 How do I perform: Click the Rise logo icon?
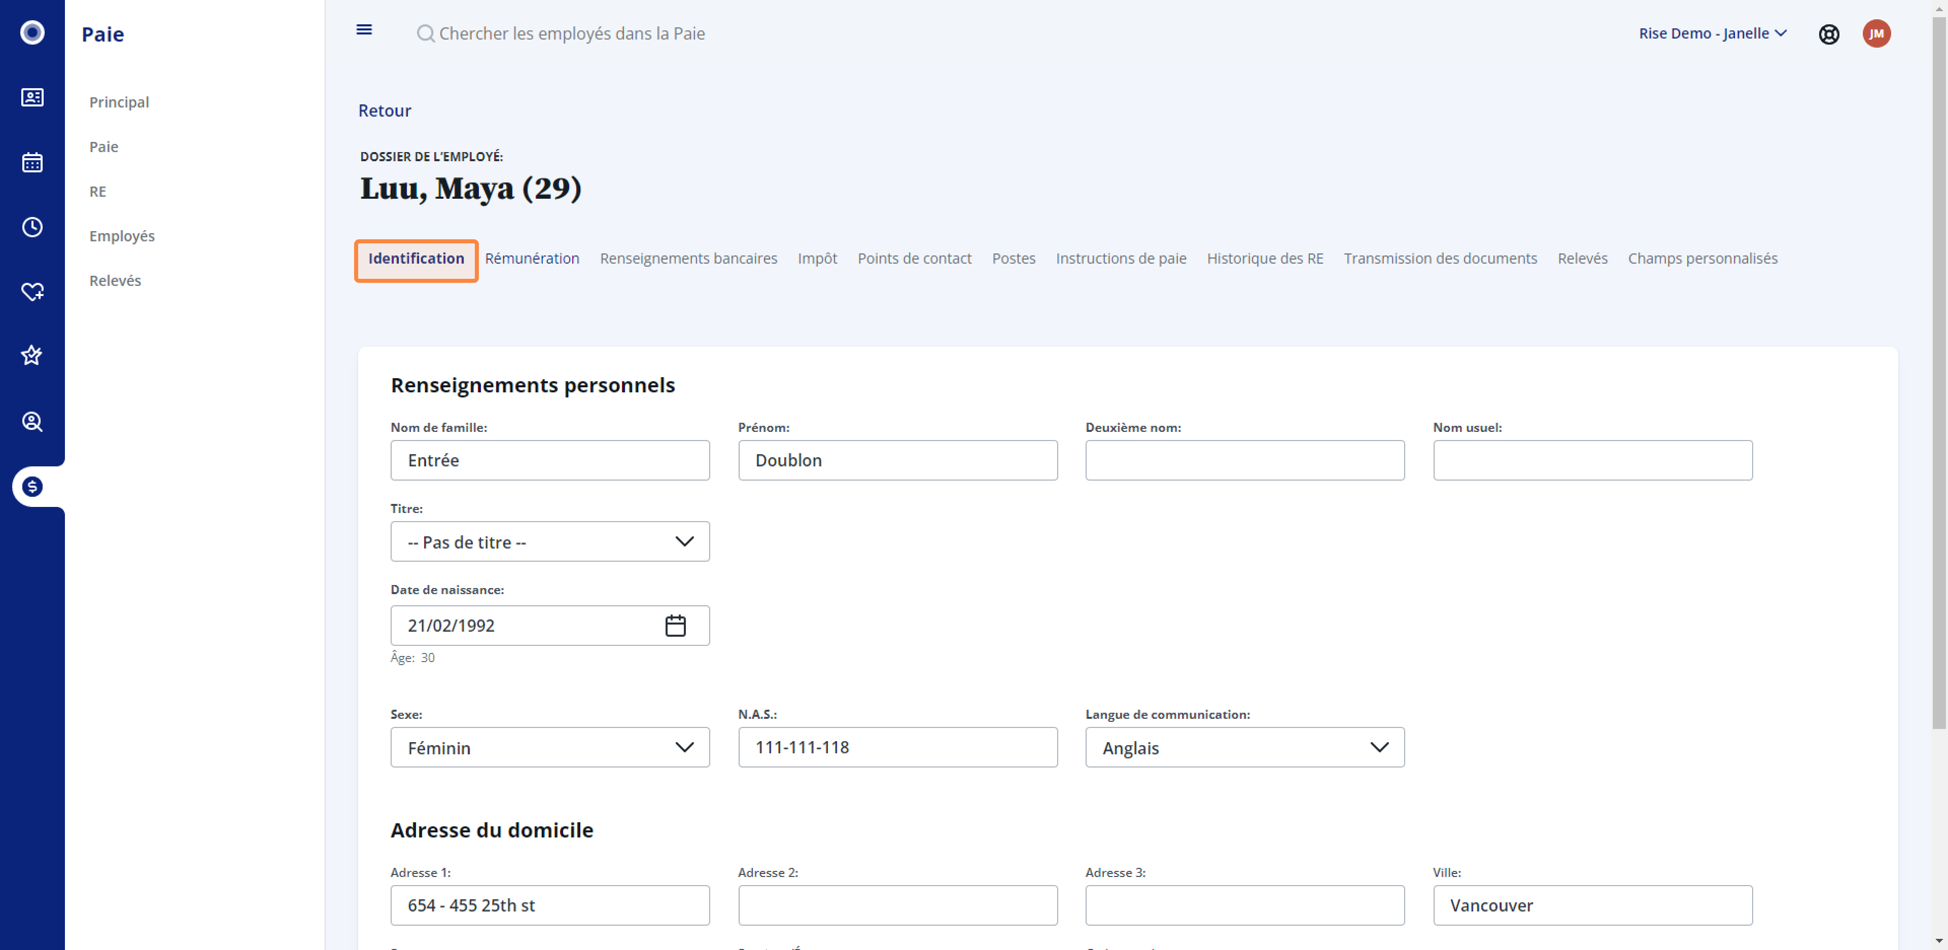pos(32,32)
